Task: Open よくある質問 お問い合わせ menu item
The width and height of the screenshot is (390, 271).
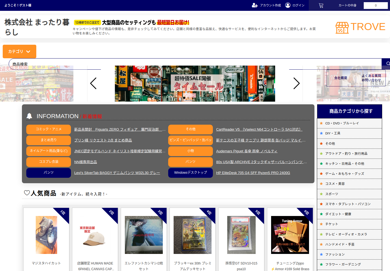Action: point(371,78)
